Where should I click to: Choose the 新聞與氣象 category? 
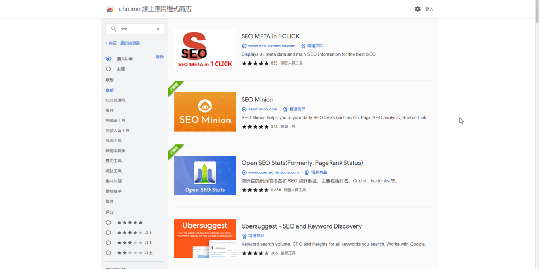(x=115, y=151)
